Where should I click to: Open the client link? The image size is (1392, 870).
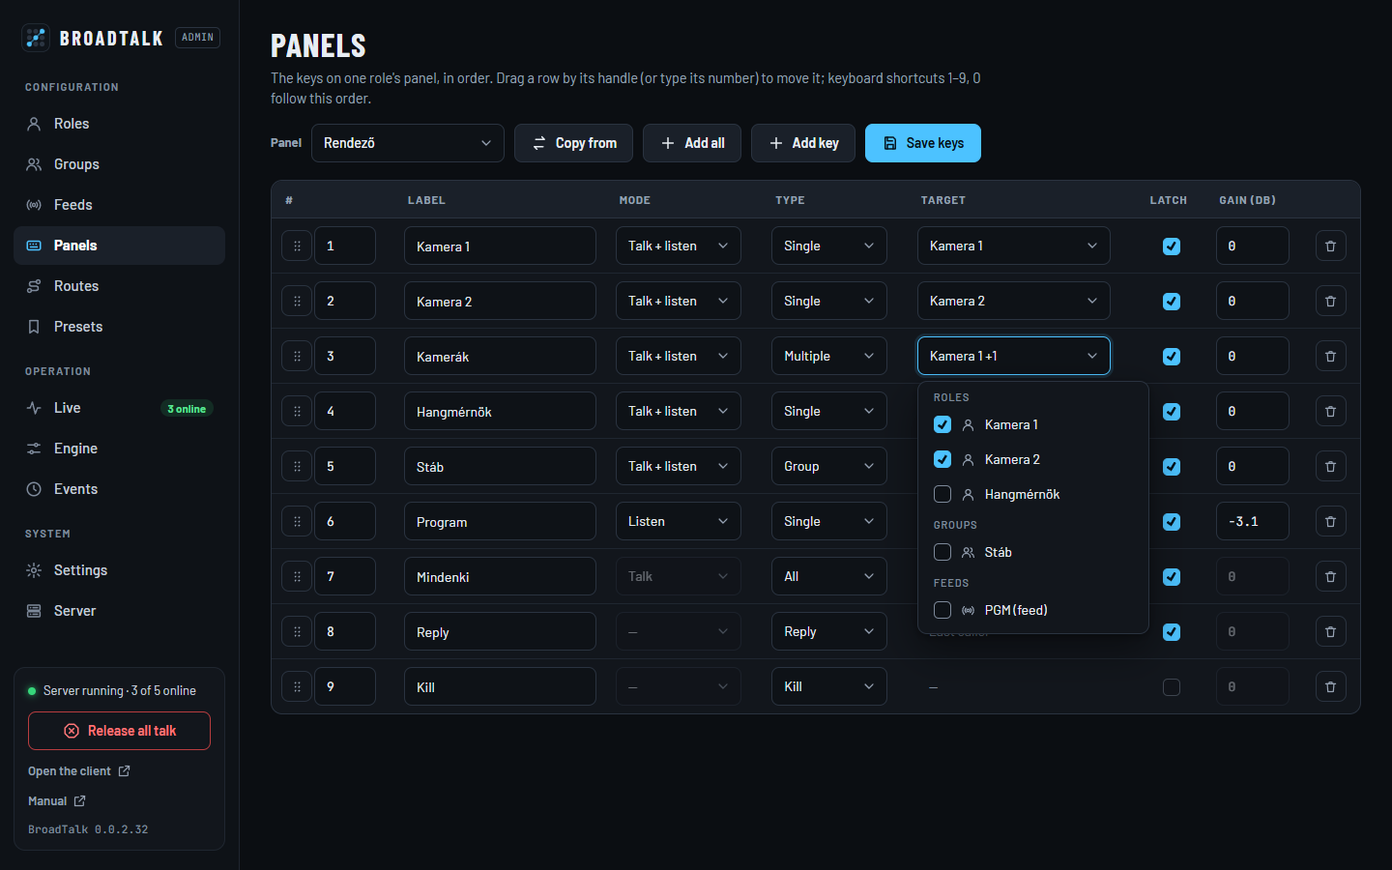click(79, 771)
